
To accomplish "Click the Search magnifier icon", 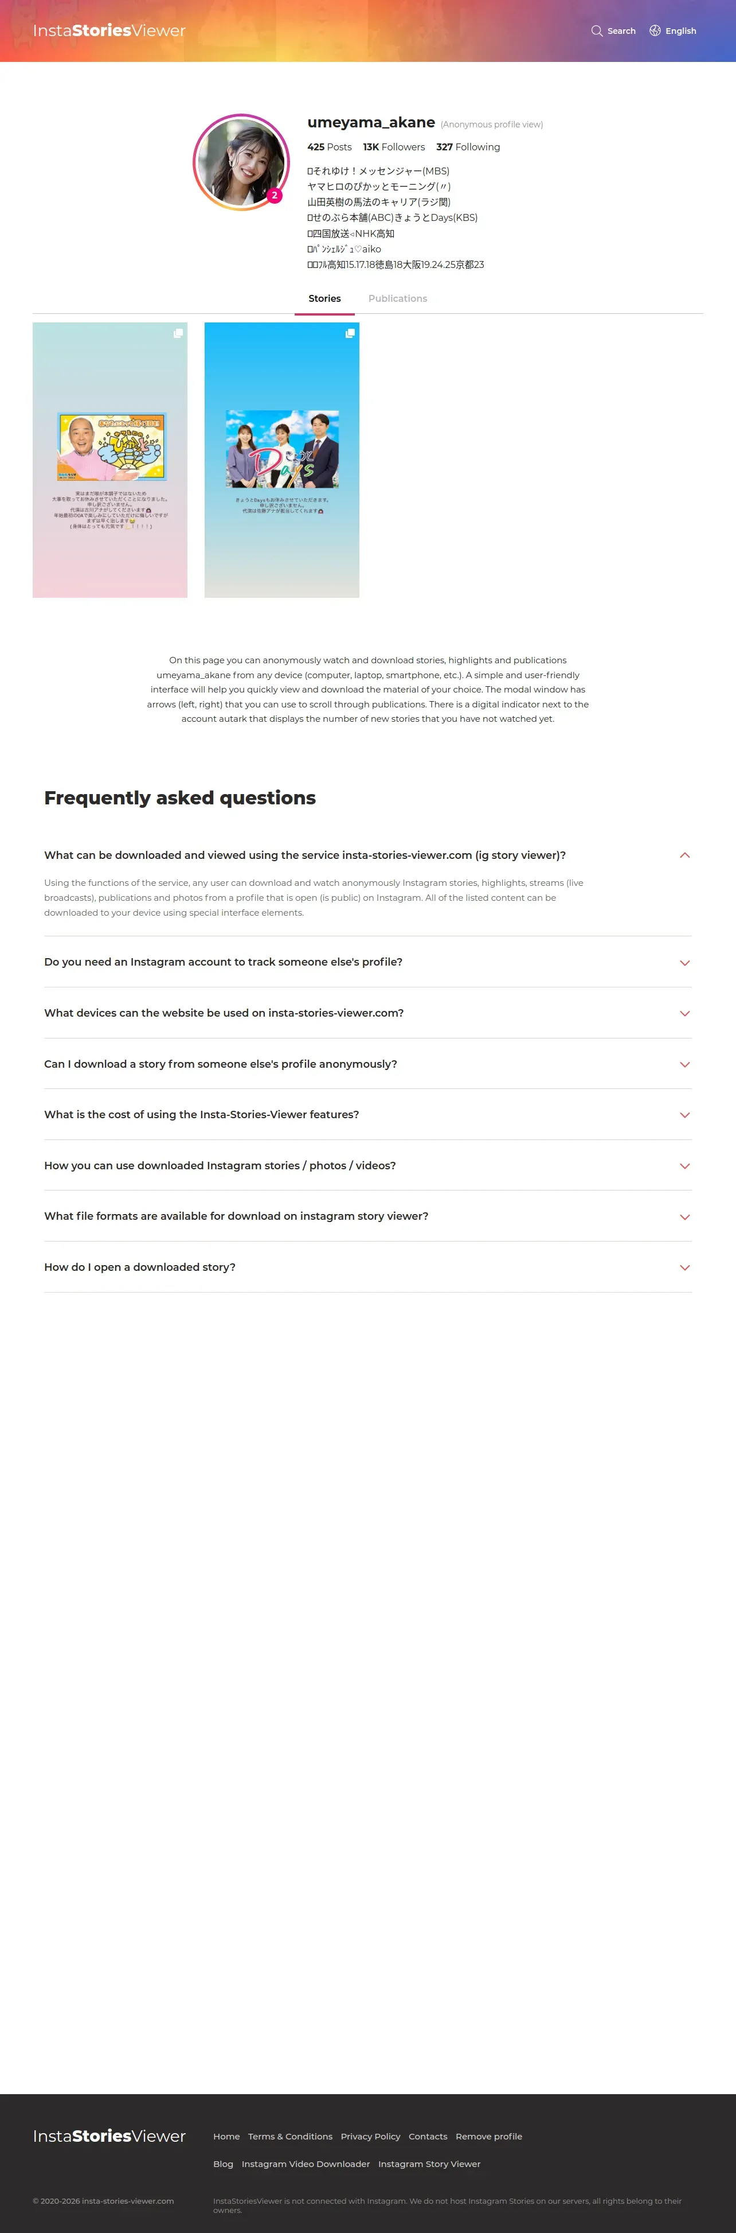I will [x=597, y=31].
